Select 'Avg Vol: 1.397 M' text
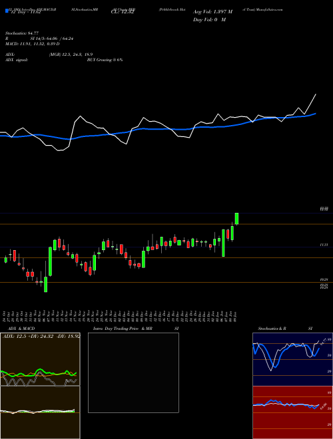This screenshot has height=439, width=333. tap(212, 12)
